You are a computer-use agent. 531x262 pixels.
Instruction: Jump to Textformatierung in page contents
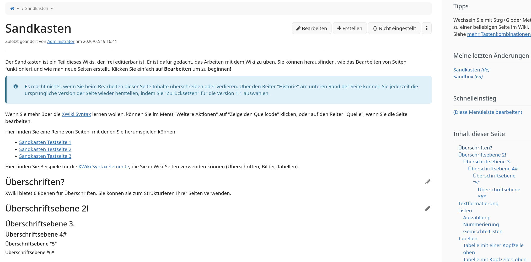[x=478, y=204]
